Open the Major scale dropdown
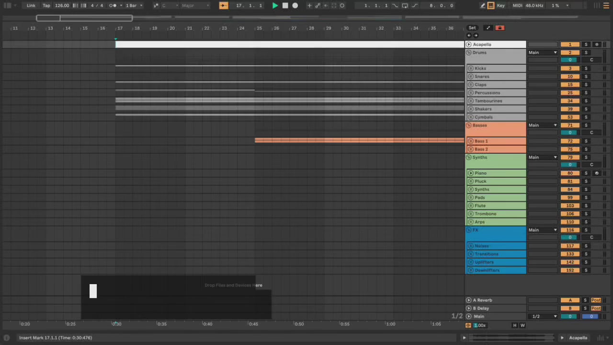 [x=195, y=6]
